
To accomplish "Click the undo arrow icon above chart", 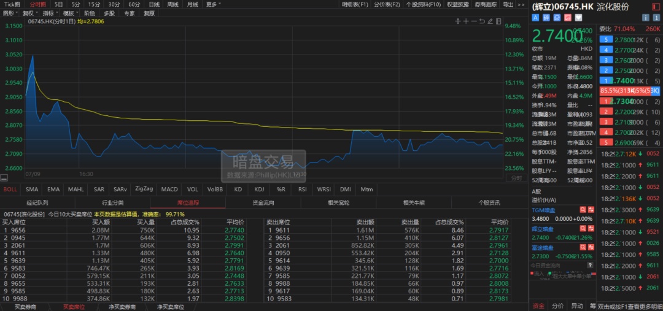I will (x=482, y=21).
